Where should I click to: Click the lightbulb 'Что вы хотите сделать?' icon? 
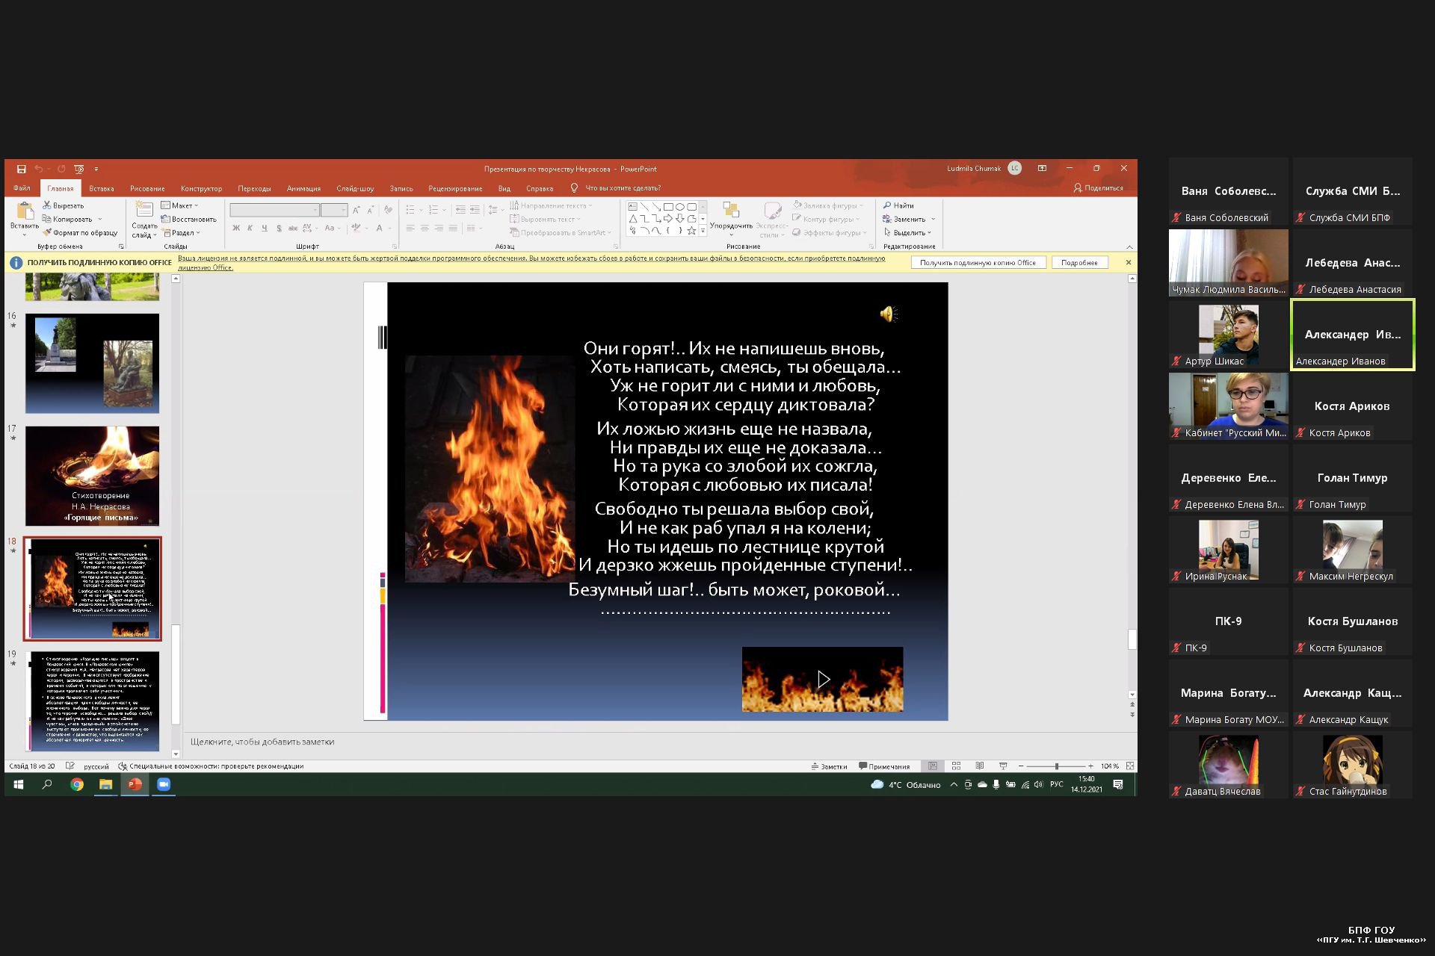pyautogui.click(x=574, y=188)
